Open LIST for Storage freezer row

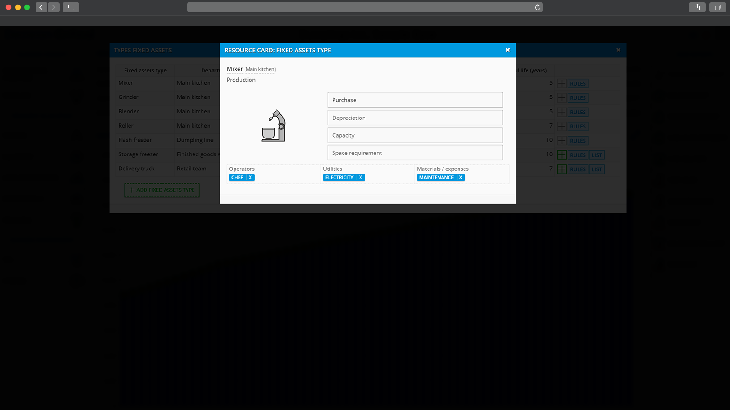click(597, 155)
